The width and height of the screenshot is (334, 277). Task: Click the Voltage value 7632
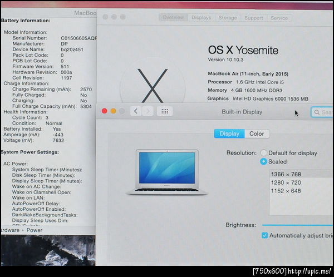(x=58, y=140)
